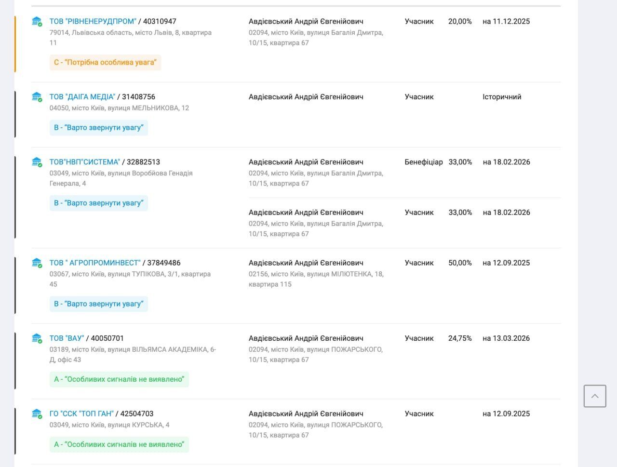
Task: Click the company icon beside ТОВ "РІВНЕНЕРУДПРОМ"
Action: tap(37, 21)
